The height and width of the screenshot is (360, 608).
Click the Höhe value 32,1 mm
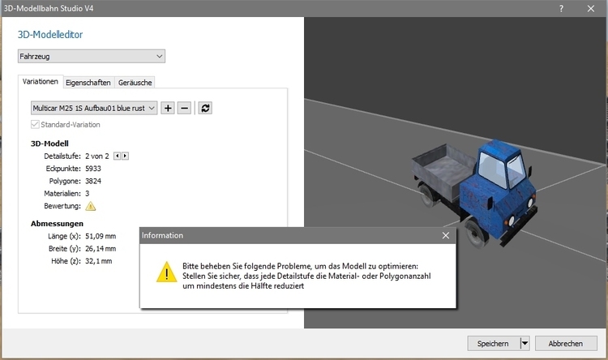[x=98, y=261]
